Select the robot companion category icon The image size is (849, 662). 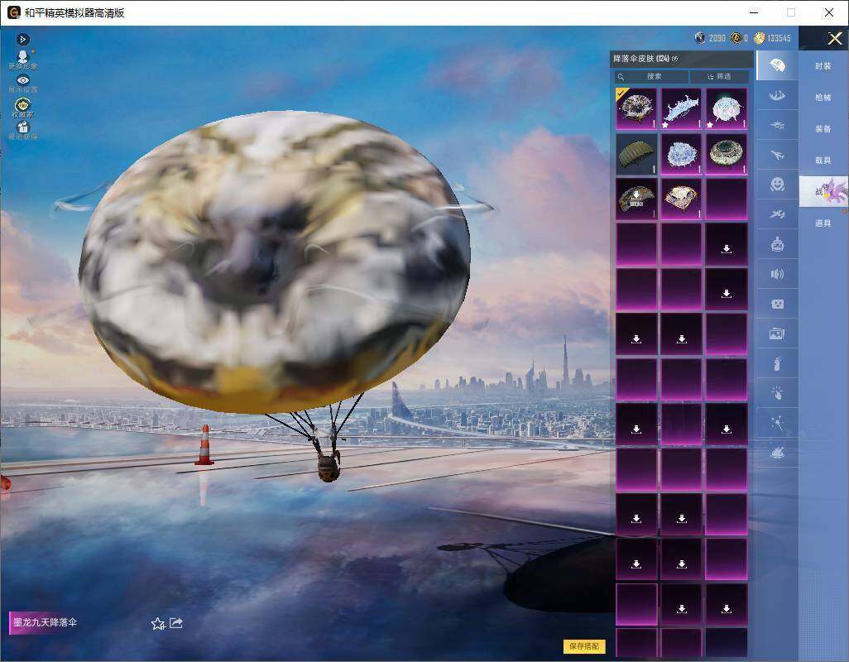pos(777,245)
